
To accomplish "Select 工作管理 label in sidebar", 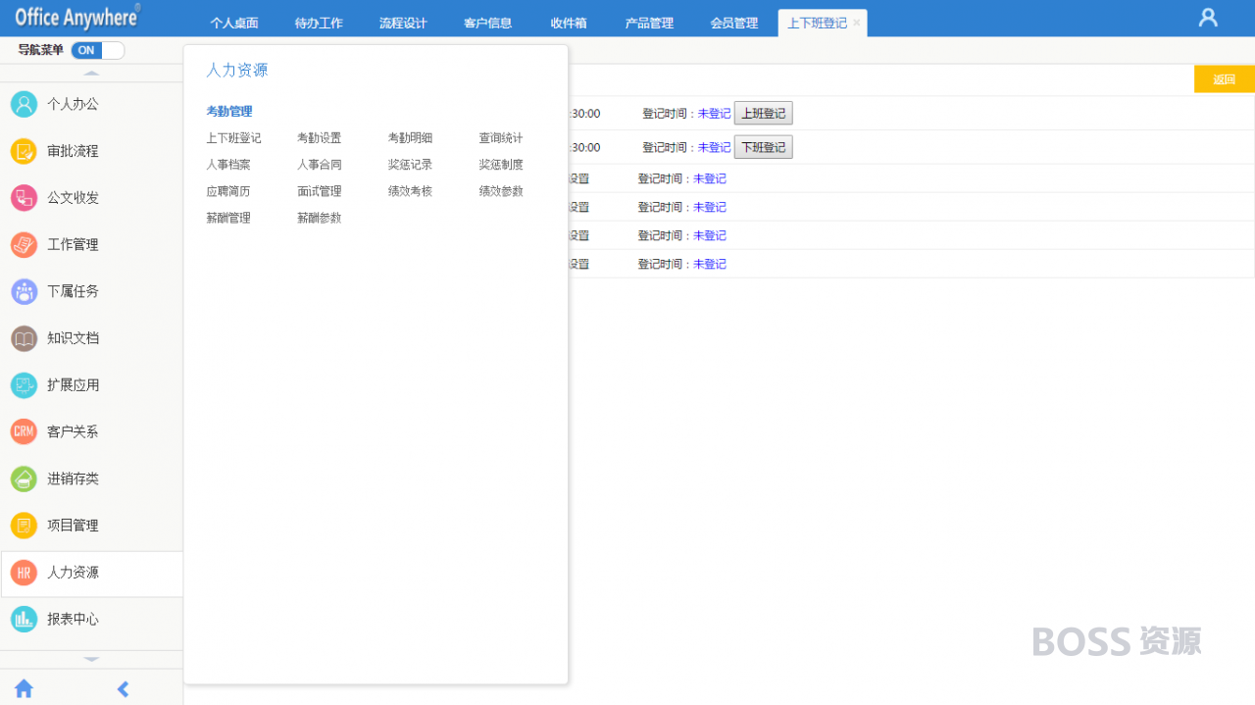I will click(73, 244).
